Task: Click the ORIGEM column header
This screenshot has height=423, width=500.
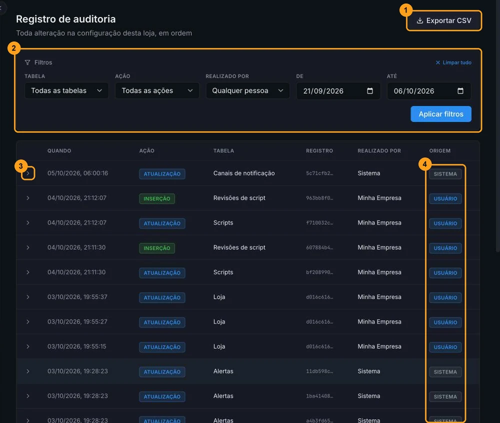Action: tap(439, 151)
